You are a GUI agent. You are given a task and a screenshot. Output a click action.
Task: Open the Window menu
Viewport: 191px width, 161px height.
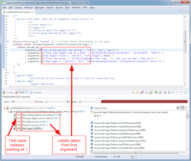click(x=76, y=7)
